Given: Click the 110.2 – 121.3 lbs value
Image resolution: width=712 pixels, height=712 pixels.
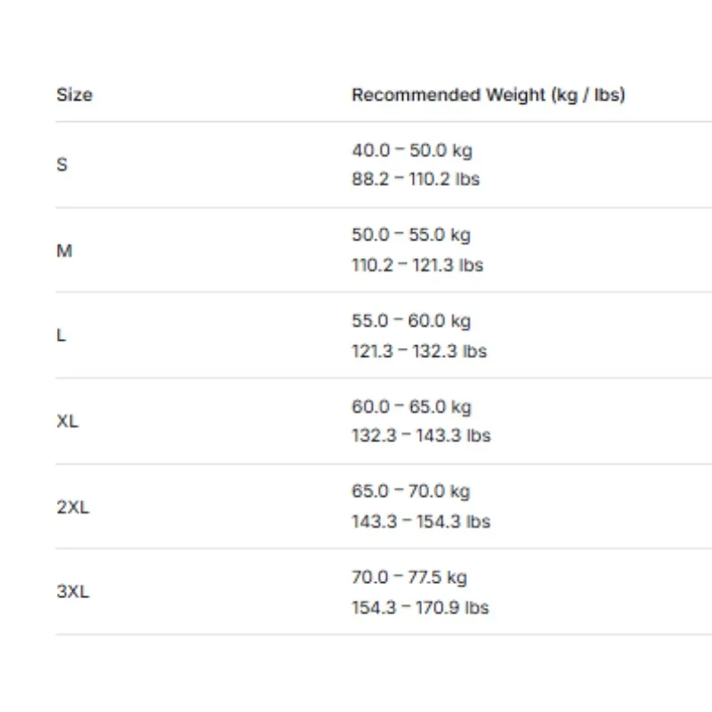Looking at the screenshot, I should [417, 264].
